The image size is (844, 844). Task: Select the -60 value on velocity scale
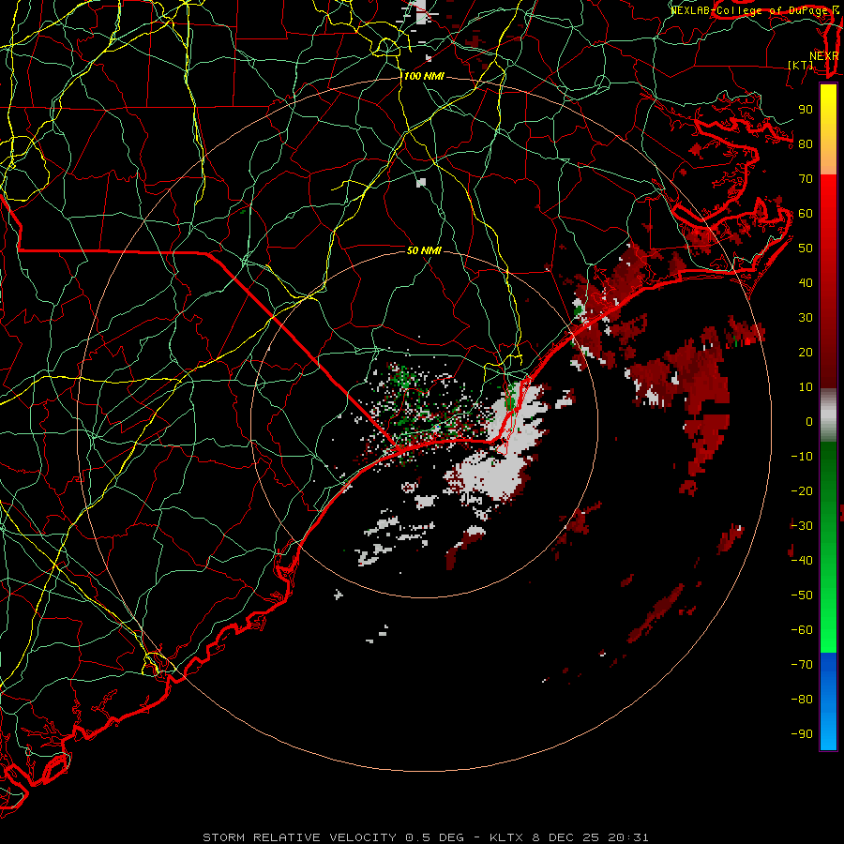(802, 630)
